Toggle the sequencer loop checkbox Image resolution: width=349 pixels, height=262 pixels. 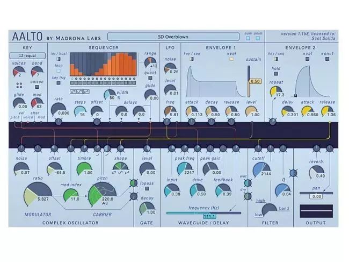[58, 70]
